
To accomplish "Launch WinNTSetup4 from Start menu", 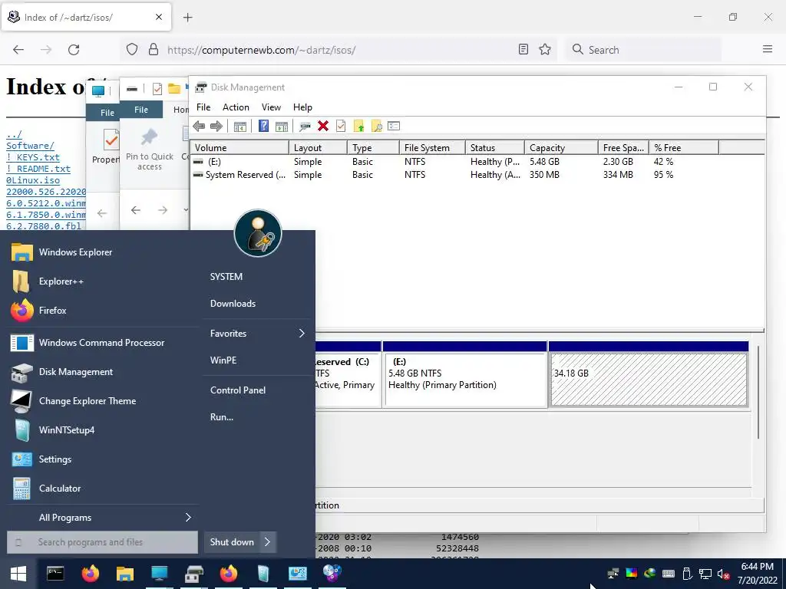I will (102, 429).
